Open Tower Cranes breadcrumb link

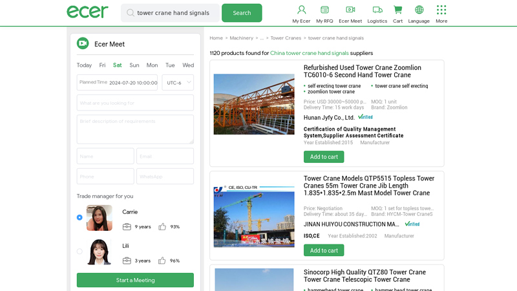coord(286,38)
